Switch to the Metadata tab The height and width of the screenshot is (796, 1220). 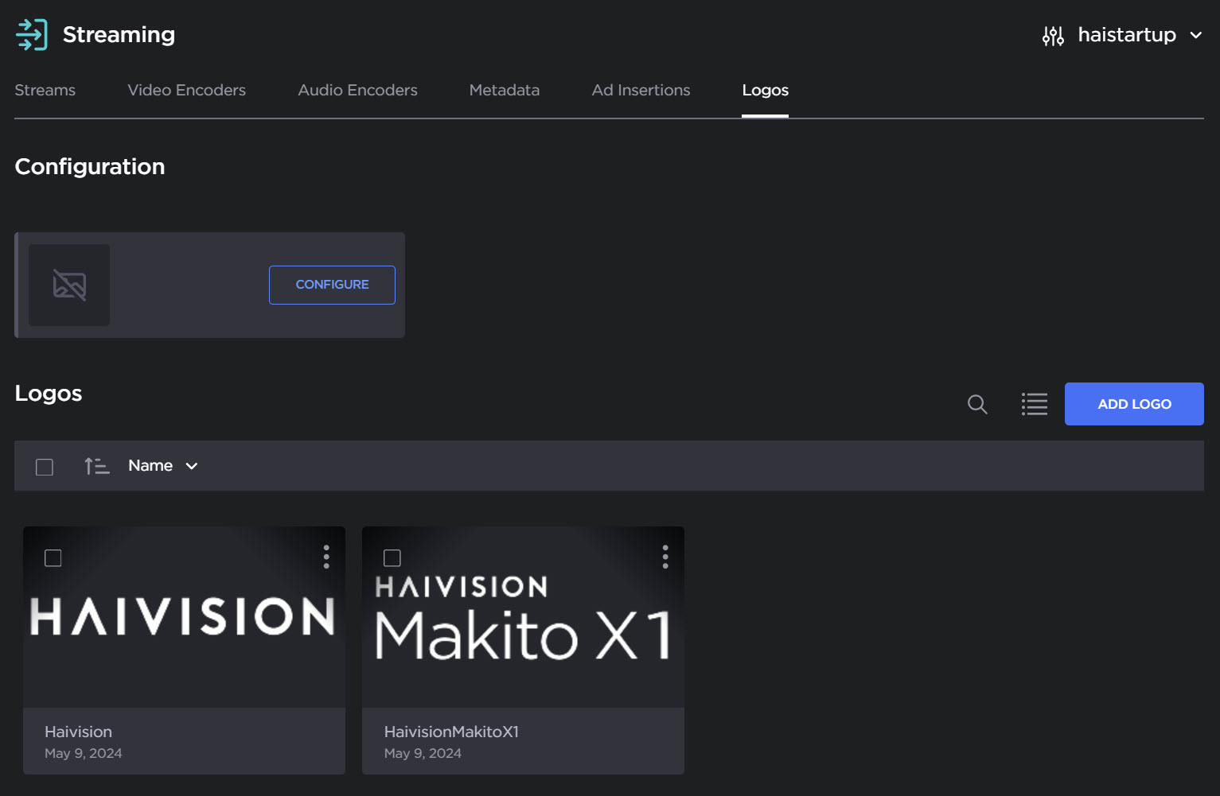coord(504,90)
